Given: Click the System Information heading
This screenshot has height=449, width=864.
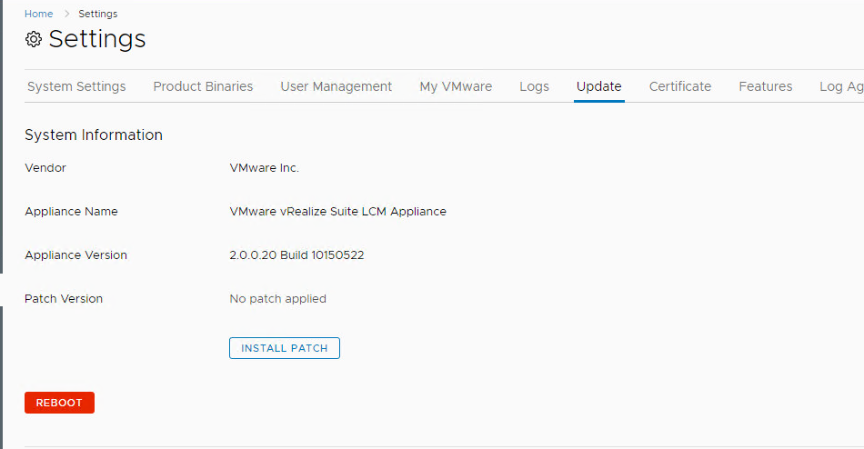Looking at the screenshot, I should tap(94, 135).
